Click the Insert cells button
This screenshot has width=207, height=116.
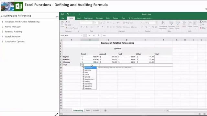(184, 24)
